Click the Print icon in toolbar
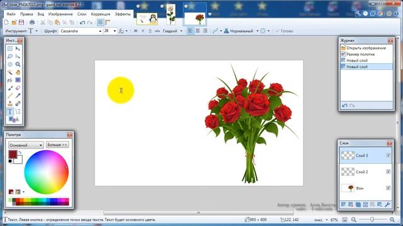Image resolution: width=403 pixels, height=226 pixels. [32, 23]
